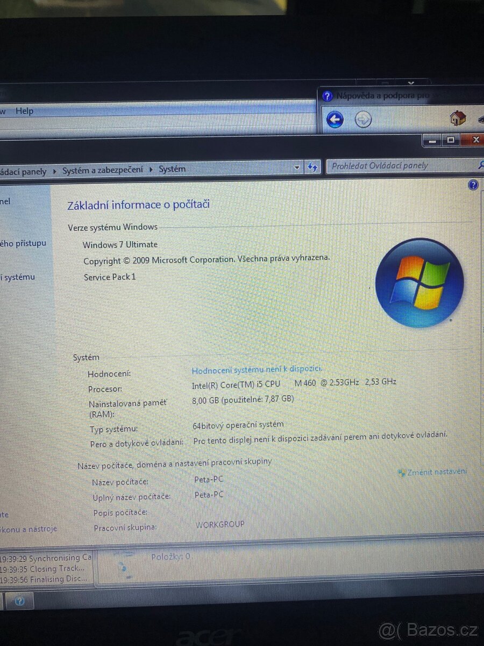Click the Nápověda a podpora window title
The height and width of the screenshot is (646, 484).
pyautogui.click(x=383, y=96)
